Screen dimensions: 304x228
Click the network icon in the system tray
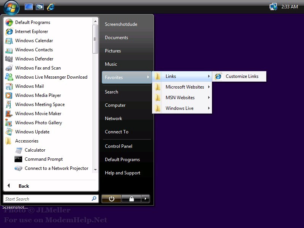point(273,7)
